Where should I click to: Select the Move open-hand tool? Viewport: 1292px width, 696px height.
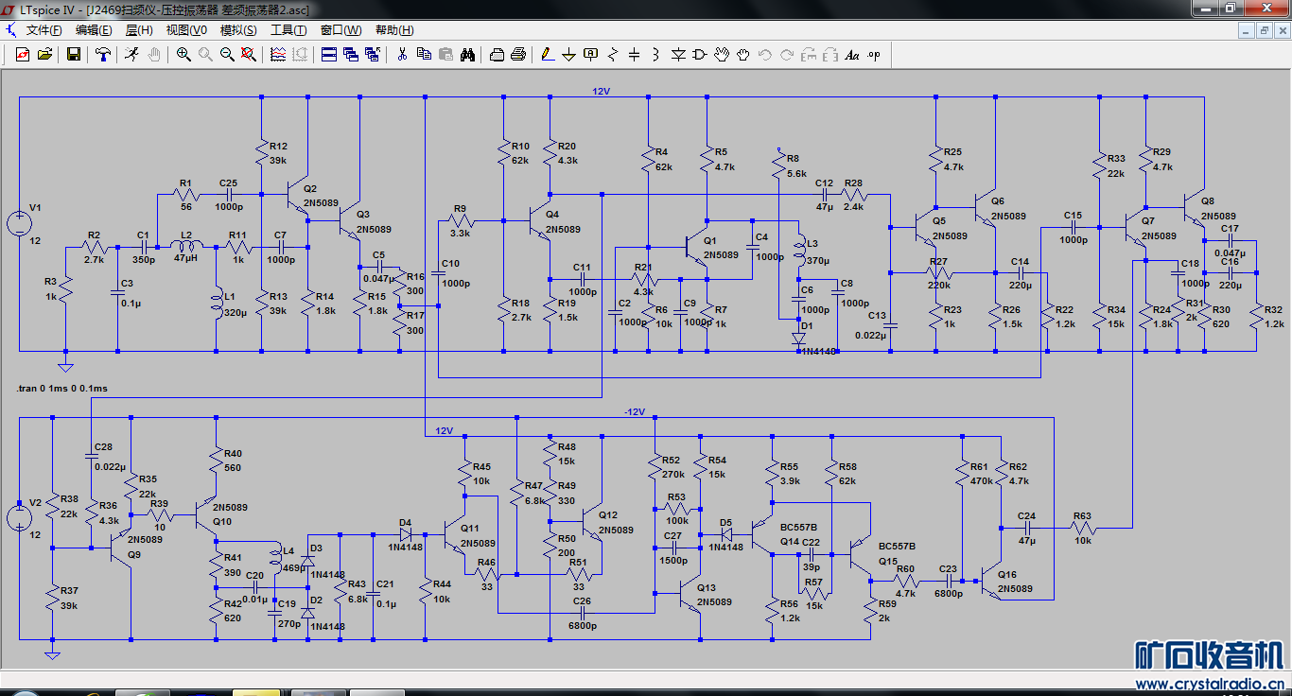point(722,55)
